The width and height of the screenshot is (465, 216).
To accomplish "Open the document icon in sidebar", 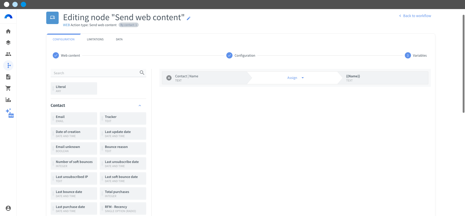I will pos(8,77).
